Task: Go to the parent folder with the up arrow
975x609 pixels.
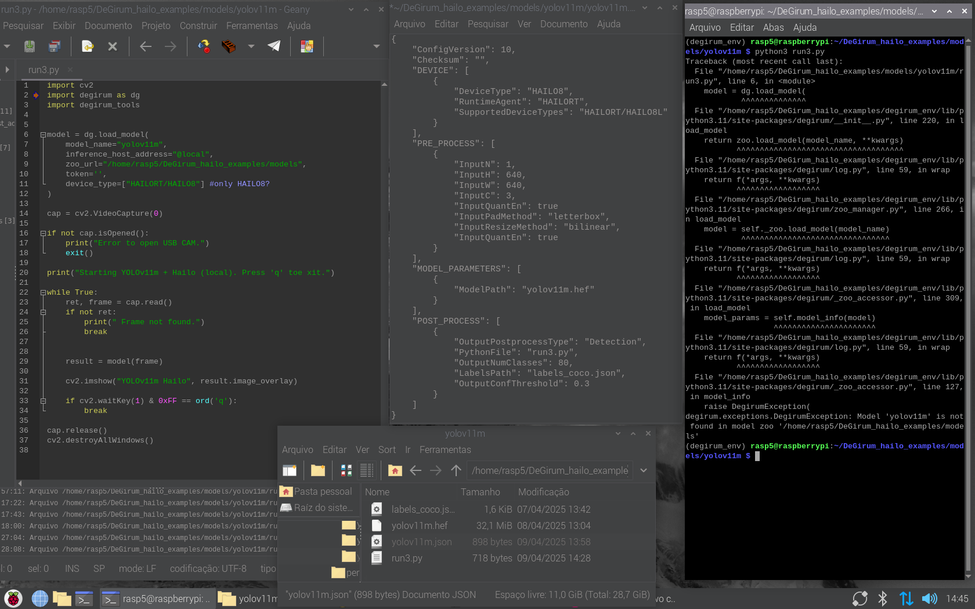Action: (x=456, y=470)
